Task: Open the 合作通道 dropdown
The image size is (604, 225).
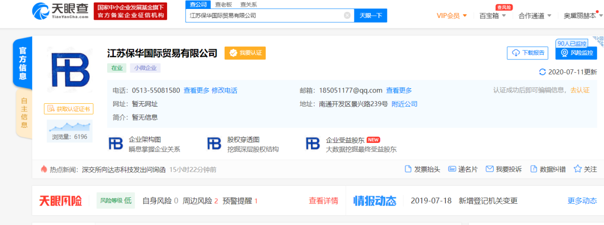Action: [535, 16]
